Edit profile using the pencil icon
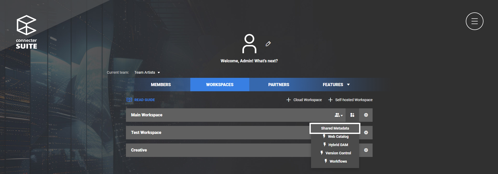 (x=268, y=44)
